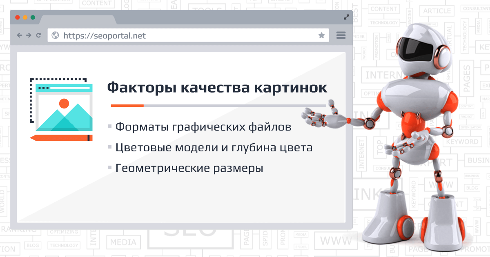
Task: Select Цветовые модели и глубина цвета item
Action: [214, 148]
